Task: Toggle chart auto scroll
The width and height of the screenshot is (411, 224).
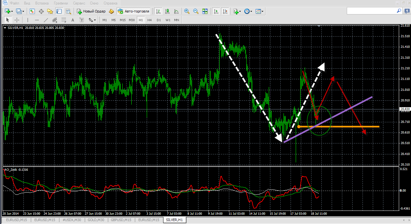Action: [216, 11]
